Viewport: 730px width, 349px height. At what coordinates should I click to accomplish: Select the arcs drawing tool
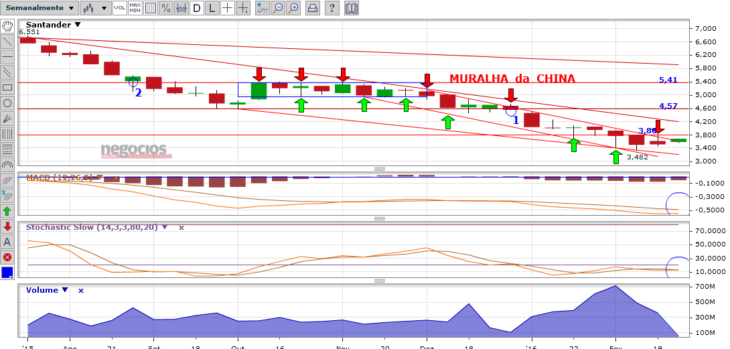coord(7,165)
